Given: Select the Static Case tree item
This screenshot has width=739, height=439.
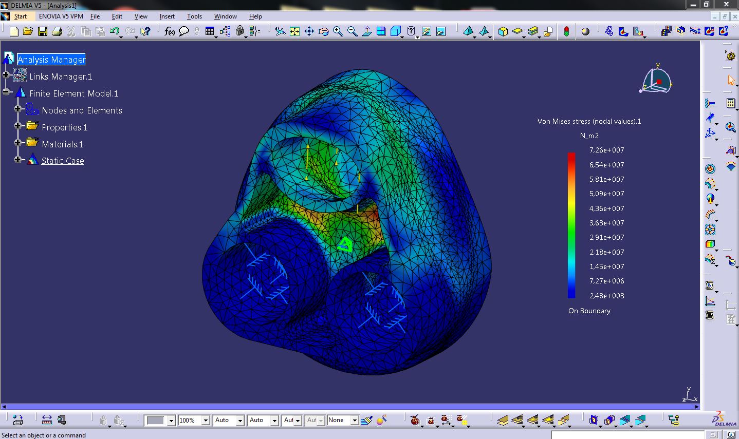Looking at the screenshot, I should [63, 161].
